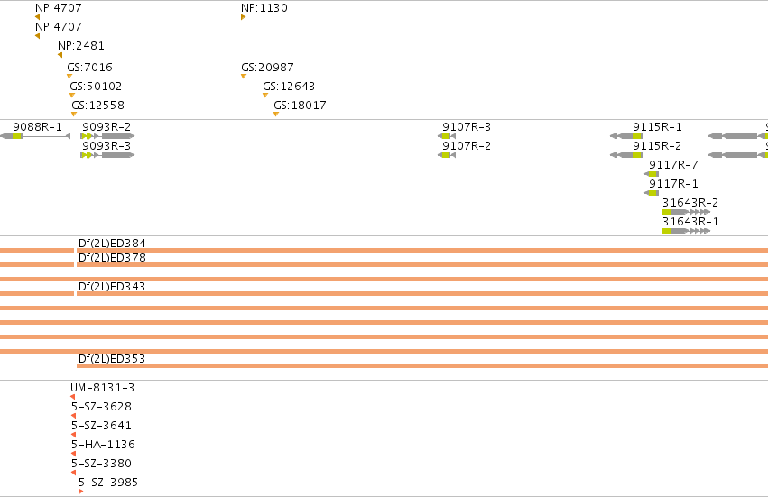Select the 31643R-1 transcript glyph
The width and height of the screenshot is (768, 497).
click(686, 231)
